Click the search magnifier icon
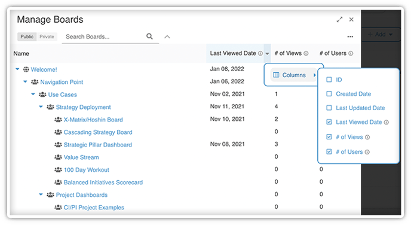 click(x=149, y=37)
